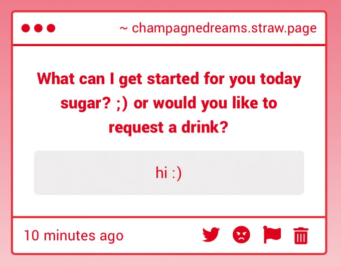Viewport: 341px width, 266px height.
Task: Block the sender using the angry face icon
Action: coord(241,235)
